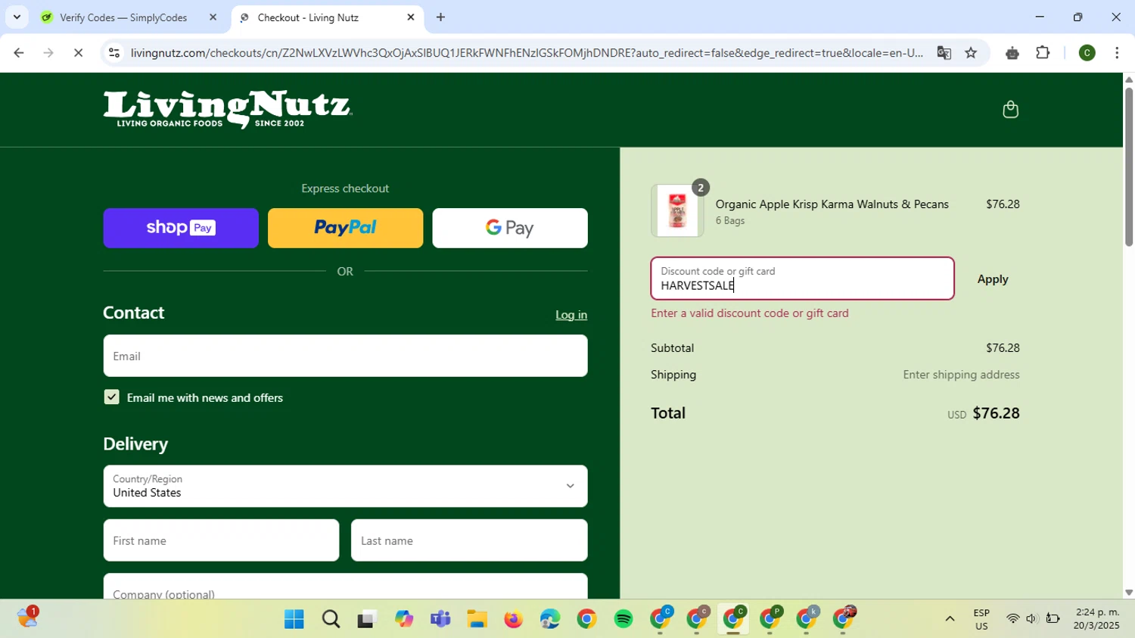Viewport: 1135px width, 638px height.
Task: Open a new browser tab
Action: click(440, 17)
